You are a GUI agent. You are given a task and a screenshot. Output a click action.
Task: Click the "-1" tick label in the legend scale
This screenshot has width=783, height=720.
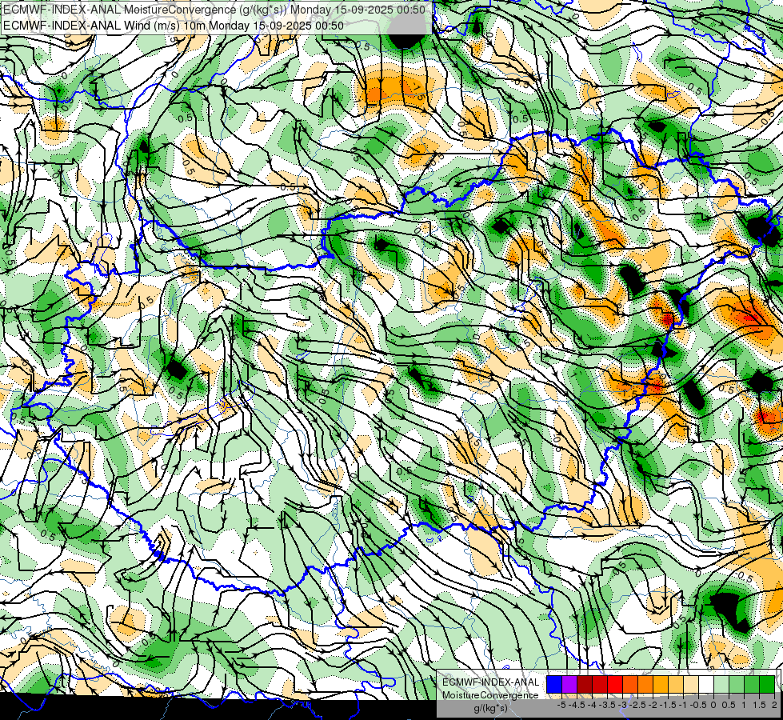click(683, 705)
